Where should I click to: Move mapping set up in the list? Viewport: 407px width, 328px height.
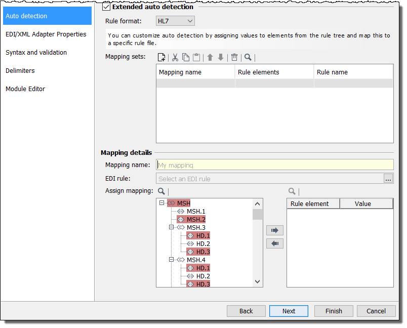pyautogui.click(x=210, y=58)
